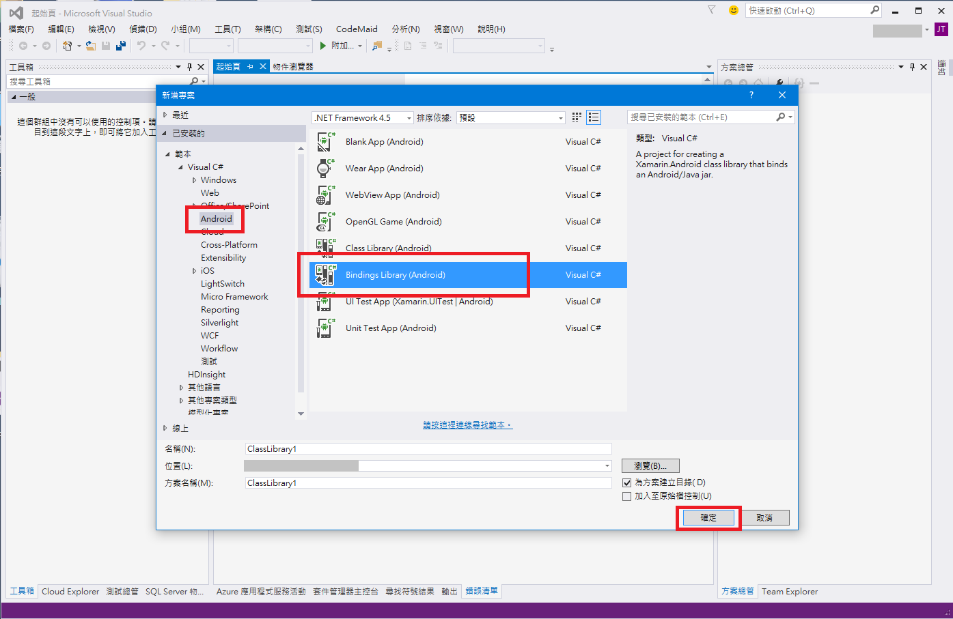Select Class Library (Android) template
The image size is (953, 619).
[x=468, y=248]
